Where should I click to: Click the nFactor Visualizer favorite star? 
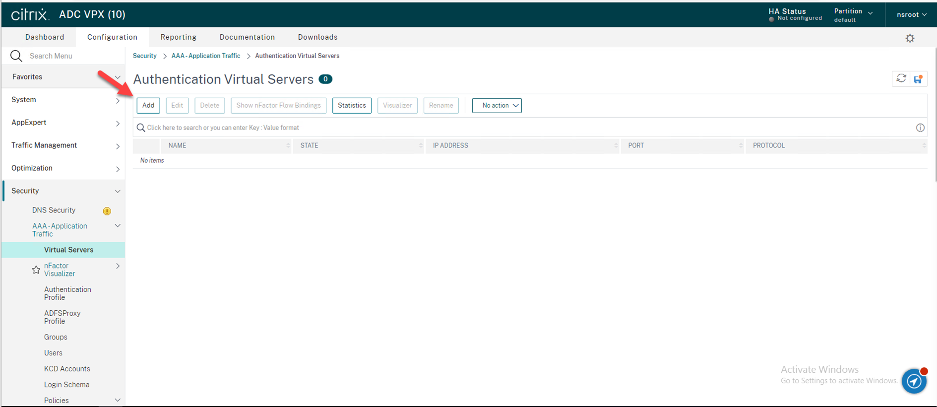pos(36,270)
